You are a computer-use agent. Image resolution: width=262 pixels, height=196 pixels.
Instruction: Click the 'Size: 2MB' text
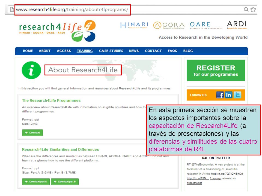point(30,124)
